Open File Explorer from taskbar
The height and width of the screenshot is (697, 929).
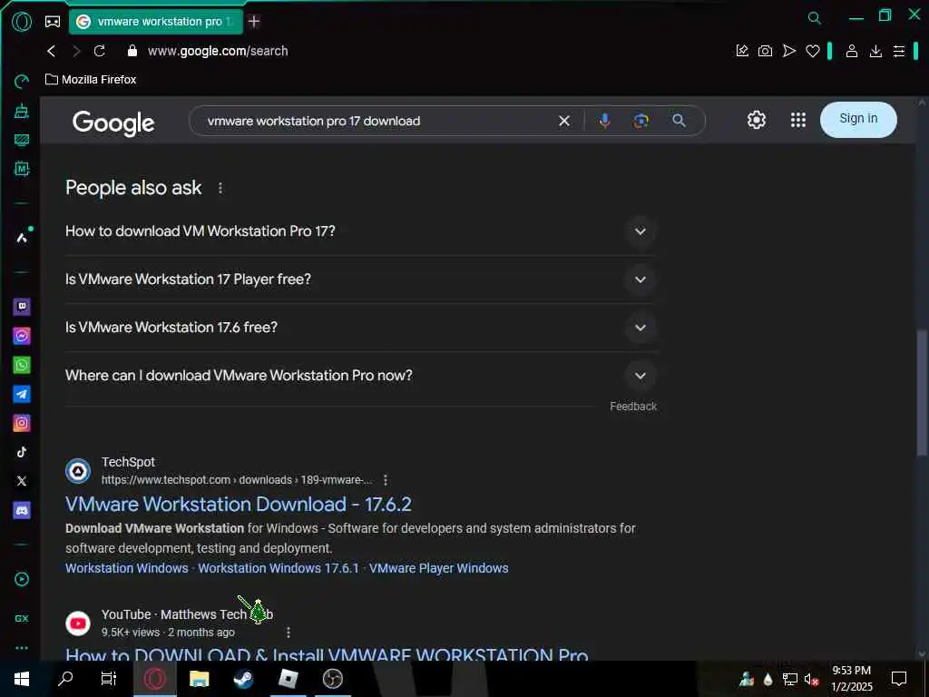coord(199,679)
